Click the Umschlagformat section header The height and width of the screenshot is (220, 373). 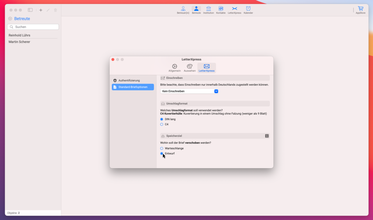coord(215,103)
